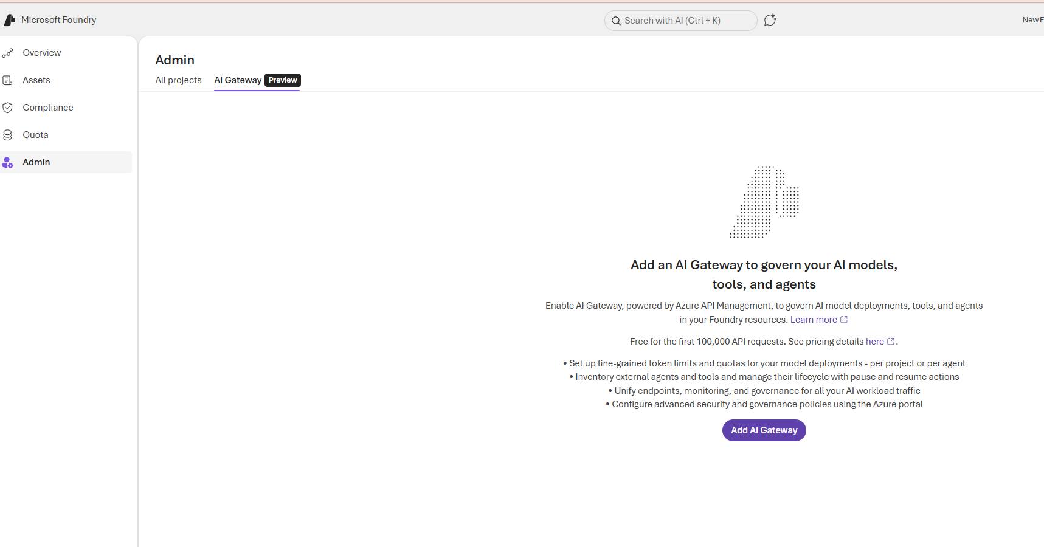Open the AI chat sparkle icon beside search
Viewport: 1044px width, 547px height.
click(770, 20)
